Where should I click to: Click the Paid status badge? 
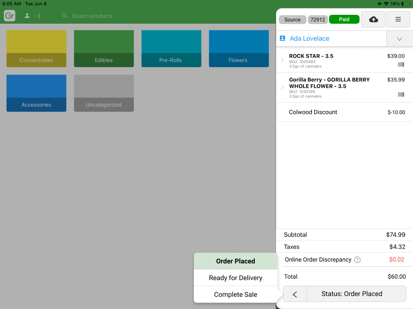(344, 20)
